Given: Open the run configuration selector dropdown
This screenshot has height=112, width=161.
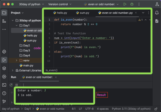Looking at the screenshot, I should pyautogui.click(x=101, y=4).
